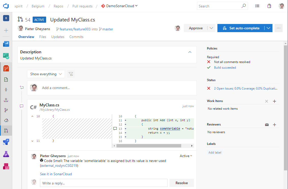288x189 pixels.
Task: Expand the Set auto-complete options arrow
Action: 268,28
